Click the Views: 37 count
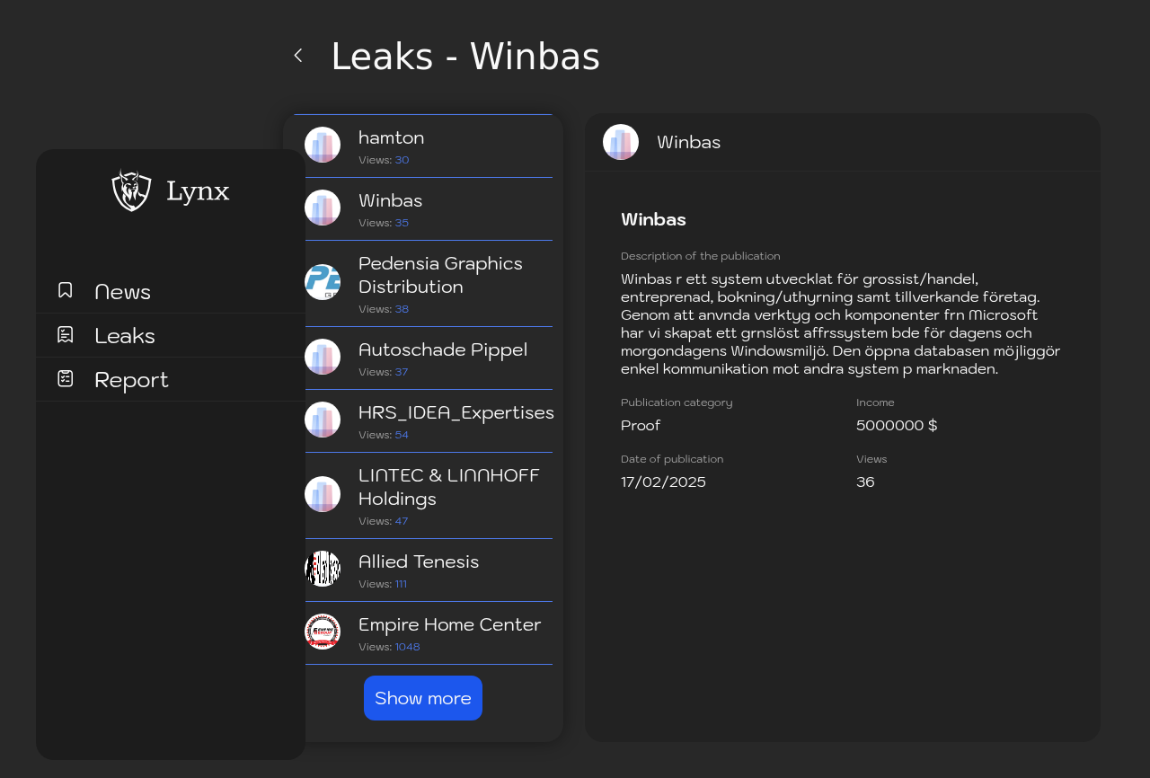This screenshot has height=778, width=1150. [384, 372]
